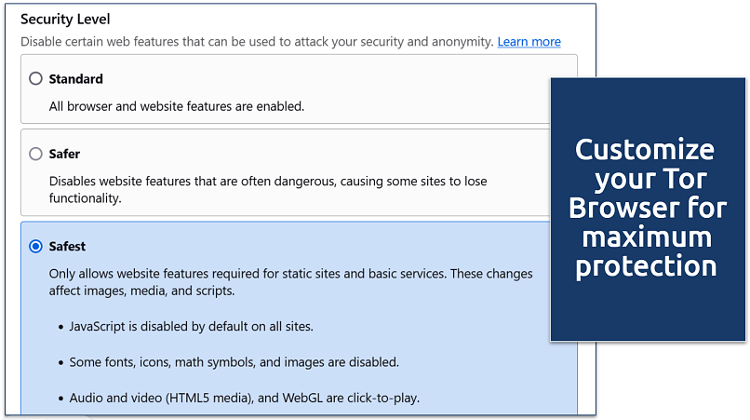Click the bold Safer option label
Viewport: 750px width, 420px height.
64,154
